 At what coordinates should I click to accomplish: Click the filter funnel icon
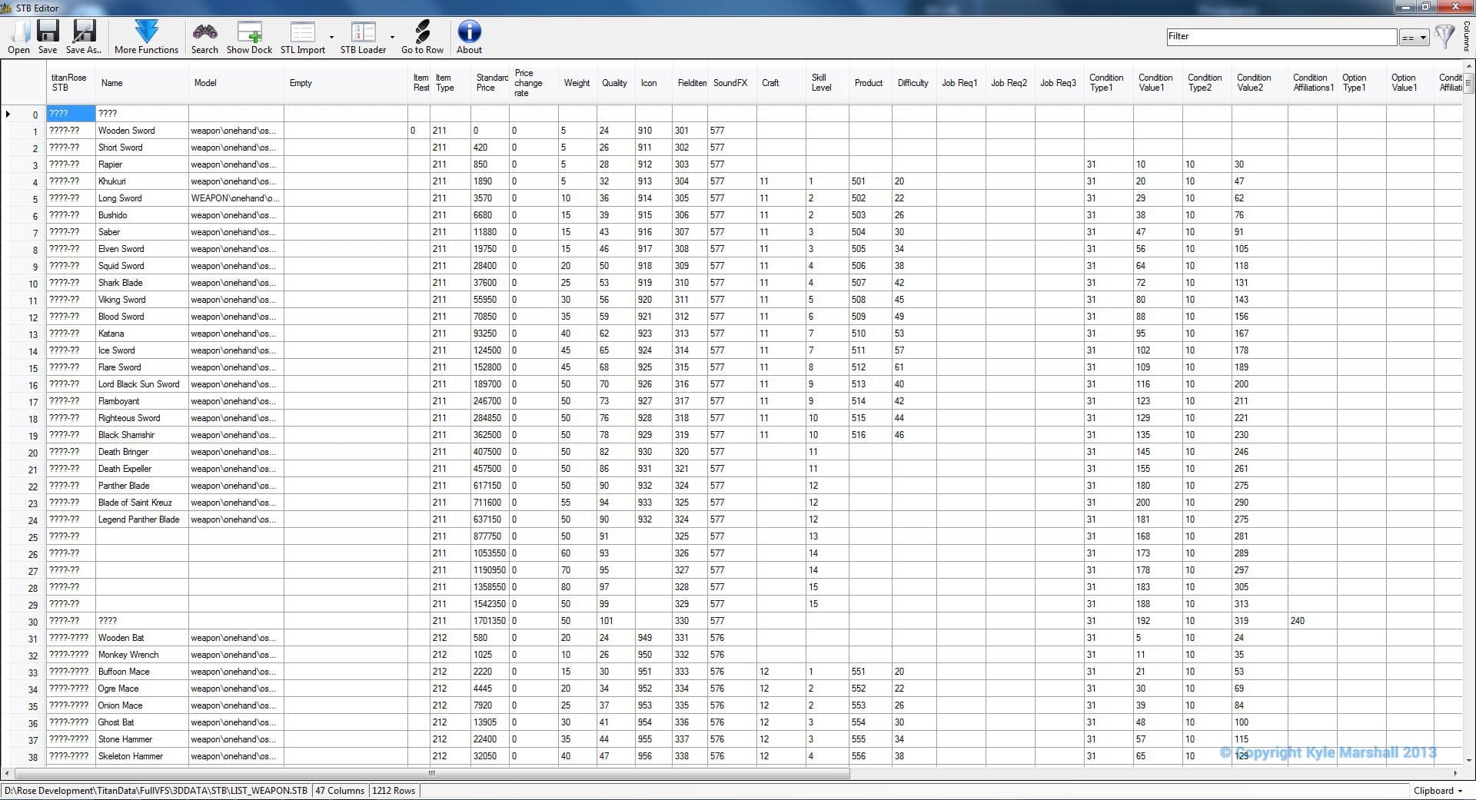[1444, 36]
